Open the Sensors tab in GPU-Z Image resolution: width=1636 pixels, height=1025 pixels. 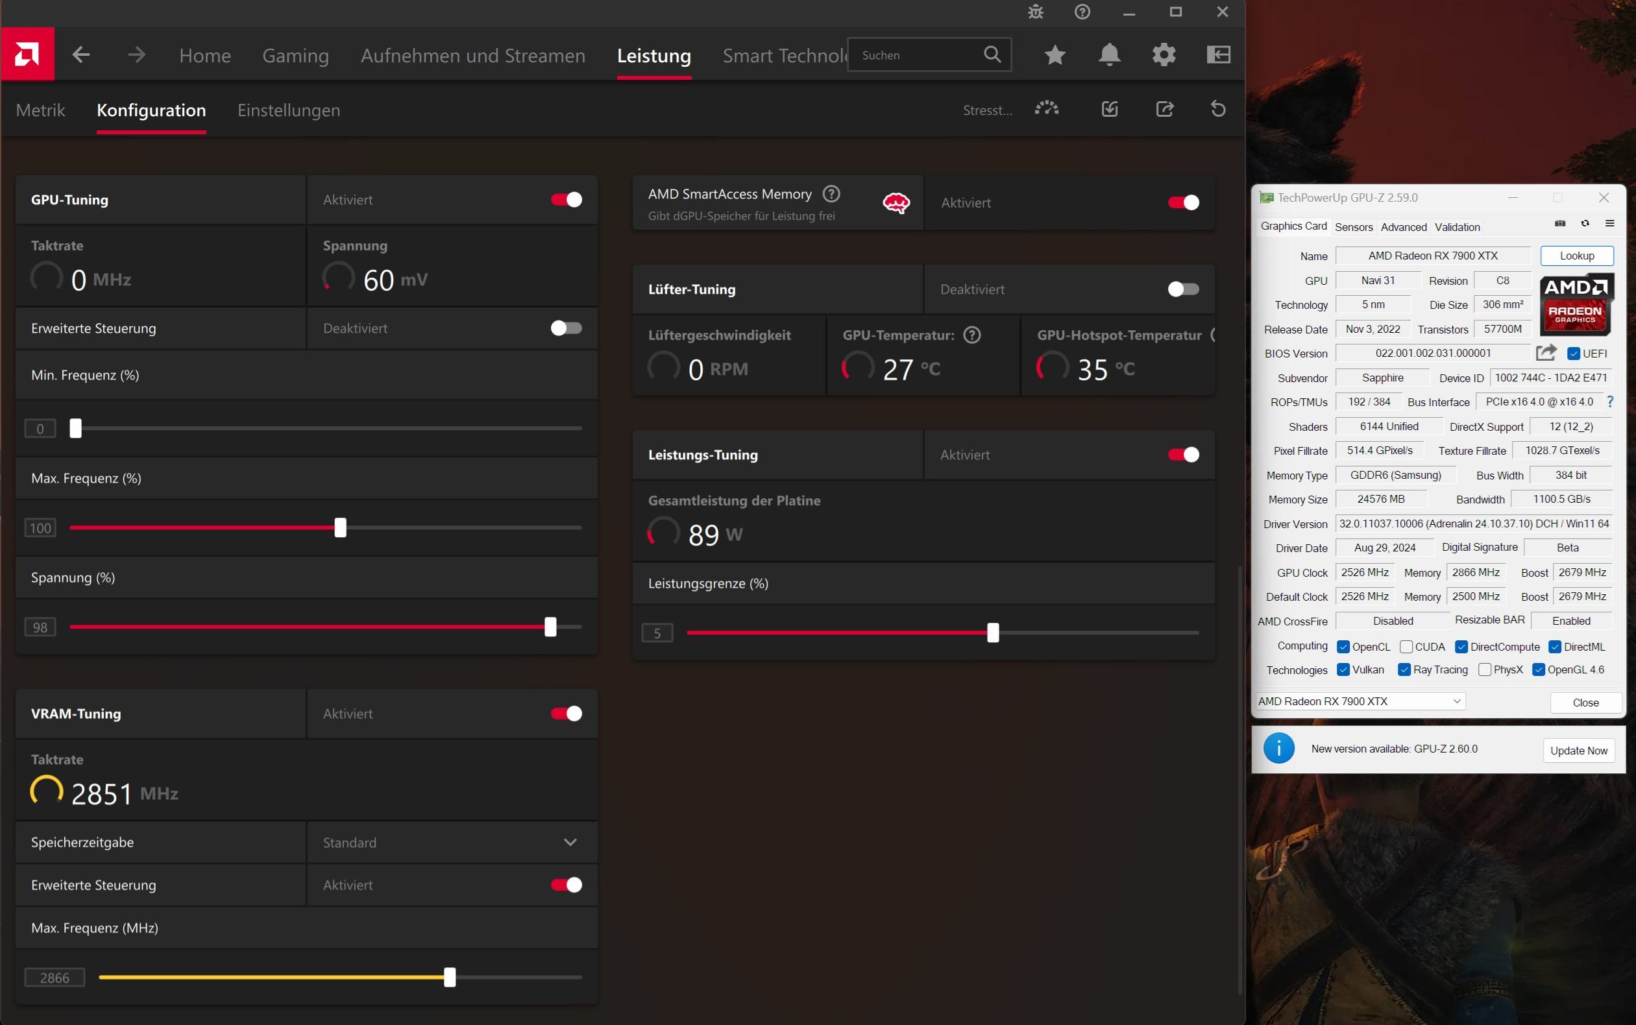(1353, 227)
